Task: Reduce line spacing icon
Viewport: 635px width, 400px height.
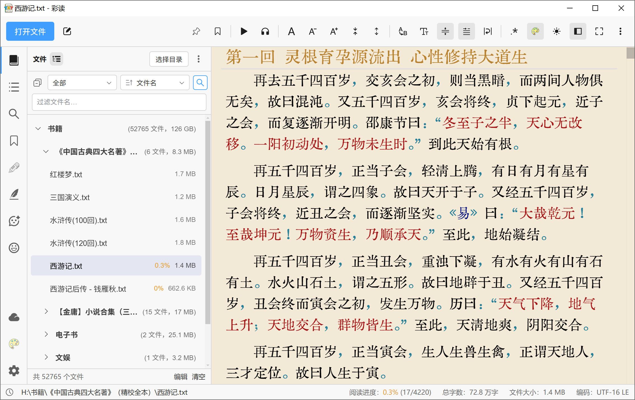Action: point(355,31)
